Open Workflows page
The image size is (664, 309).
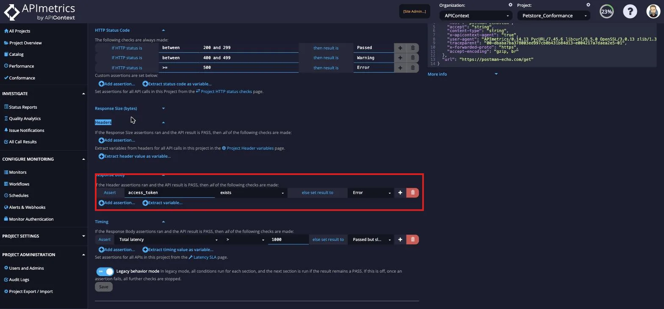point(17,184)
